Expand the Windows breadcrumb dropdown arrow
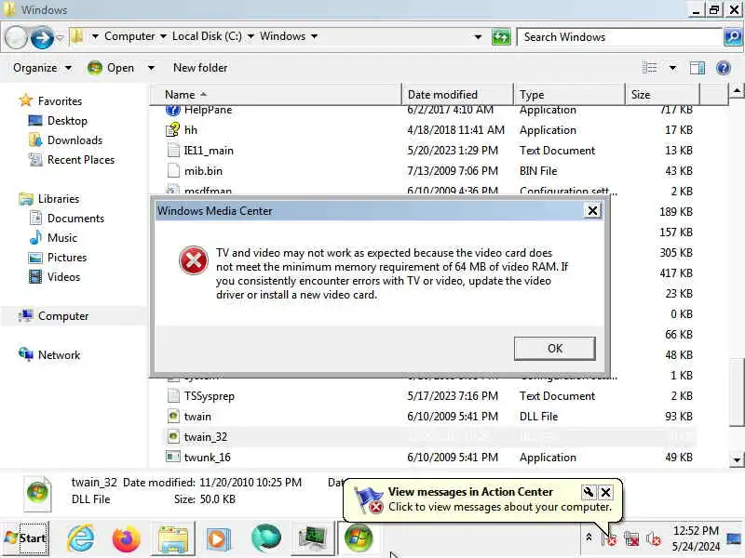 pyautogui.click(x=314, y=36)
